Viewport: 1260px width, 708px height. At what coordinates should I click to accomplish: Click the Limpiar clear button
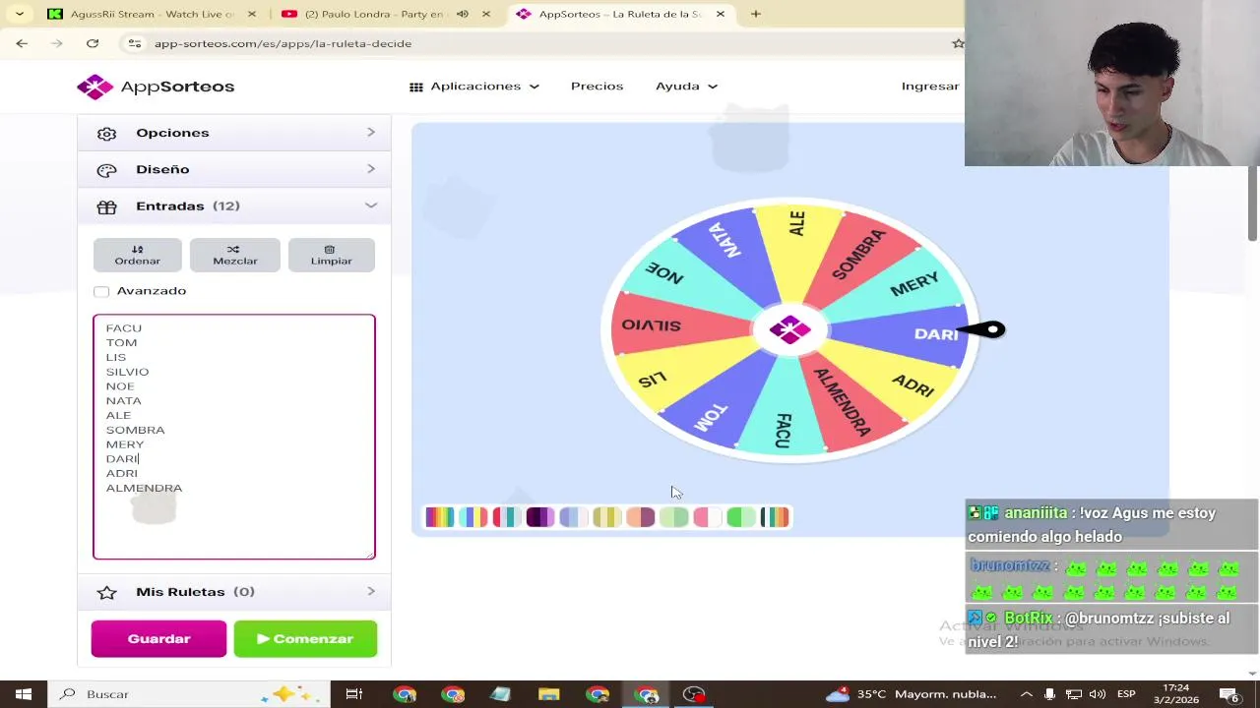(331, 255)
